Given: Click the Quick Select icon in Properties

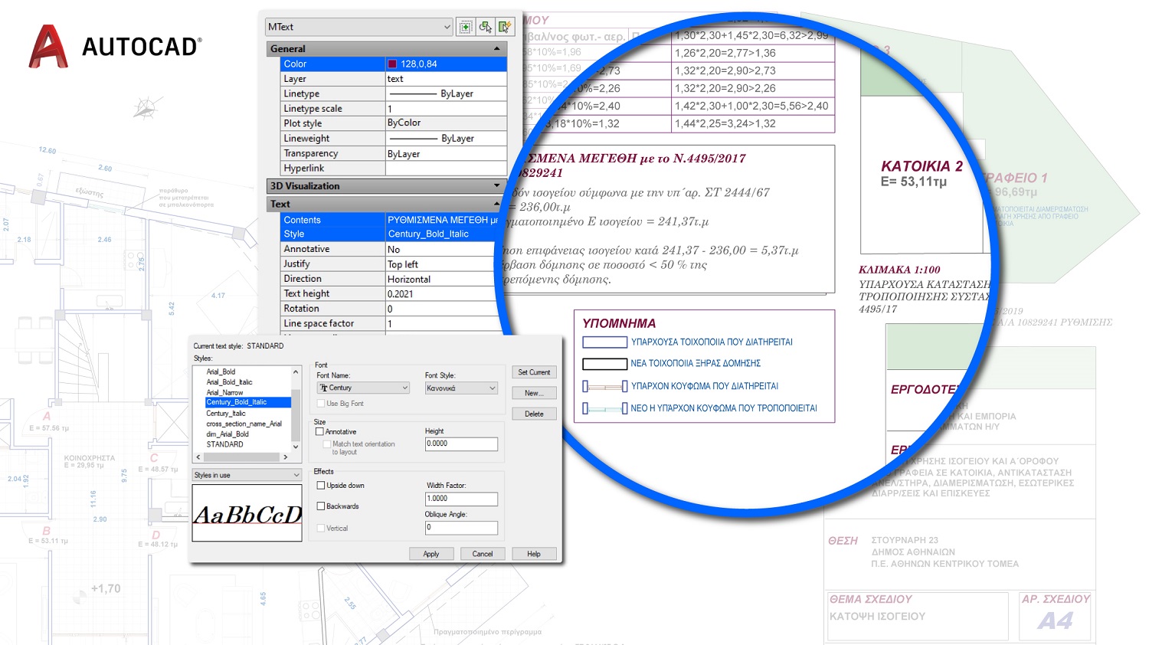Looking at the screenshot, I should [504, 27].
